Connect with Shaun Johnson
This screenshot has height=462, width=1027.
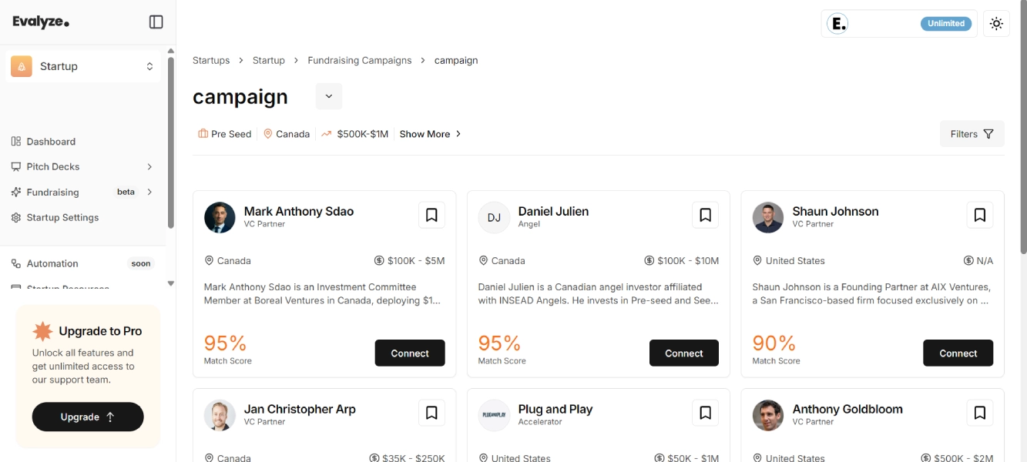(958, 353)
